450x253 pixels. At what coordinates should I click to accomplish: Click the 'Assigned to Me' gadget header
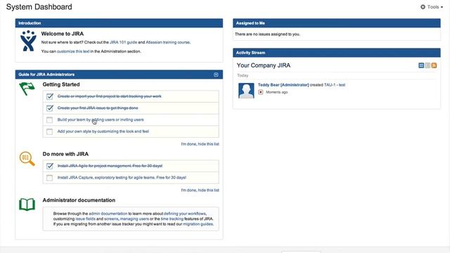337,23
